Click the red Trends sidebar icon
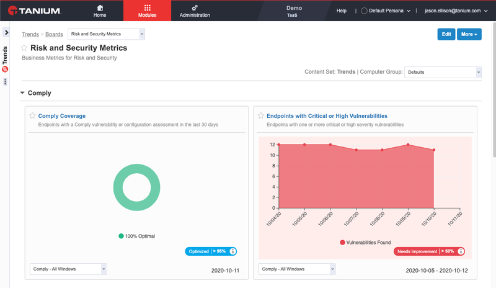The height and width of the screenshot is (288, 496). click(x=5, y=70)
